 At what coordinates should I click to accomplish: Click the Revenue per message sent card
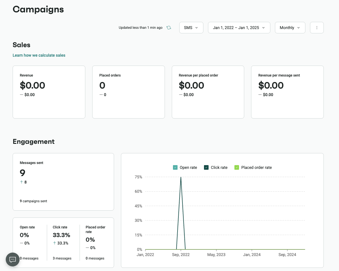(287, 92)
